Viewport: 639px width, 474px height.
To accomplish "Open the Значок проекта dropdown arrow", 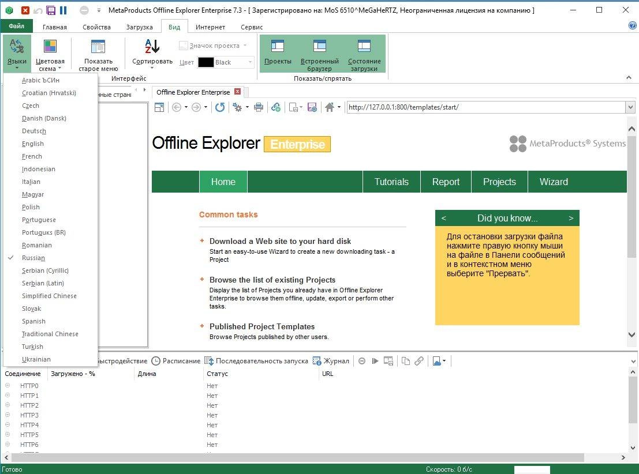I will [x=245, y=45].
